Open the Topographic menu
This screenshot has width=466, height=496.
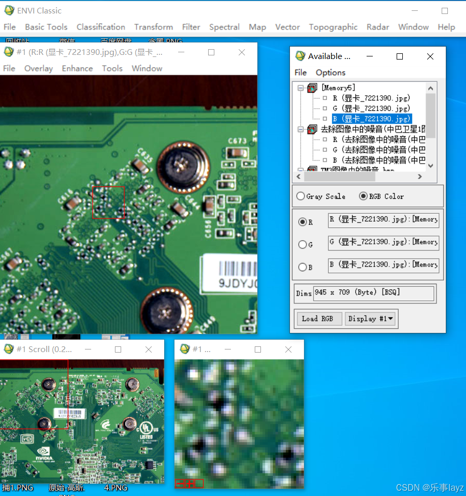coord(333,27)
